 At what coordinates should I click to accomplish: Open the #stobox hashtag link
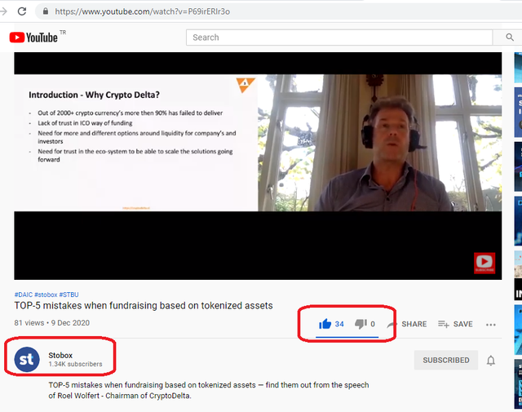(46, 295)
